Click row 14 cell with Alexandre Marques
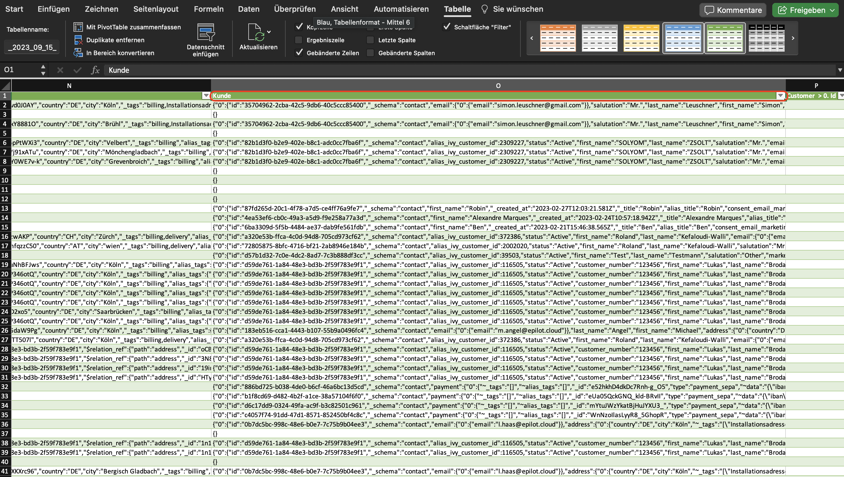The height and width of the screenshot is (477, 844). tap(498, 218)
